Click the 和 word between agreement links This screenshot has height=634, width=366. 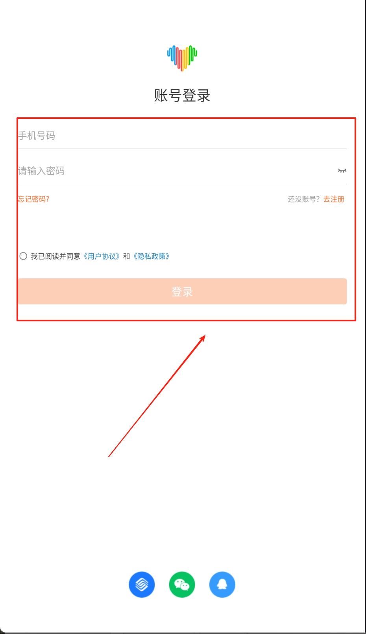coord(126,256)
